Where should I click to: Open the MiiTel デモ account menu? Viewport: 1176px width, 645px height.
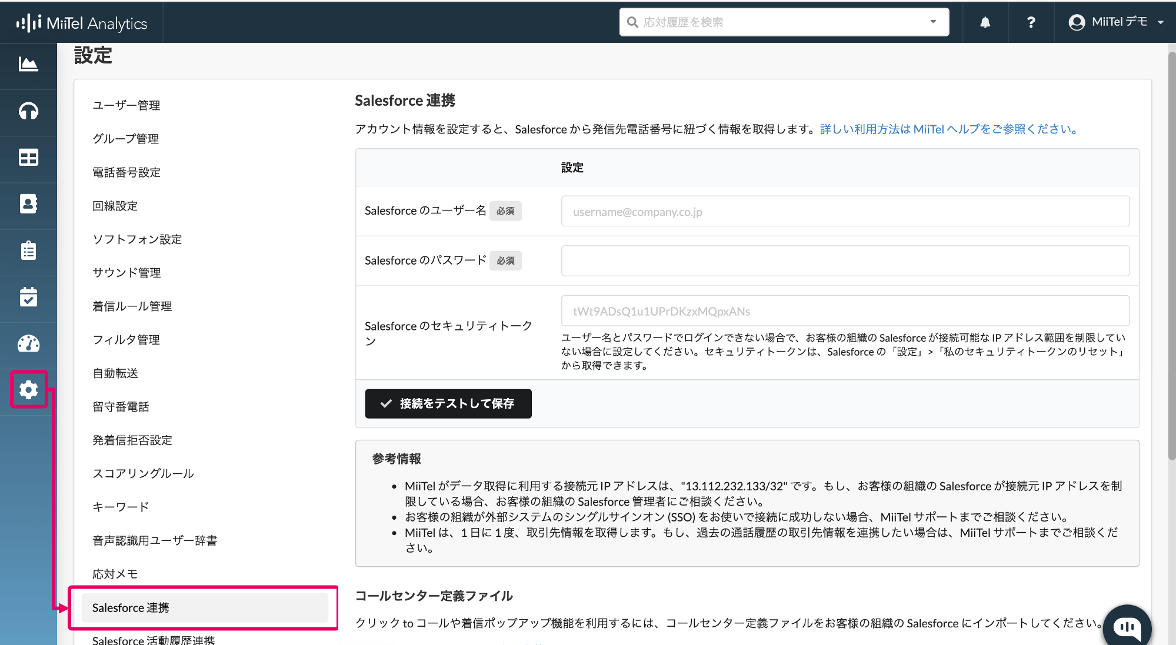pos(1116,22)
